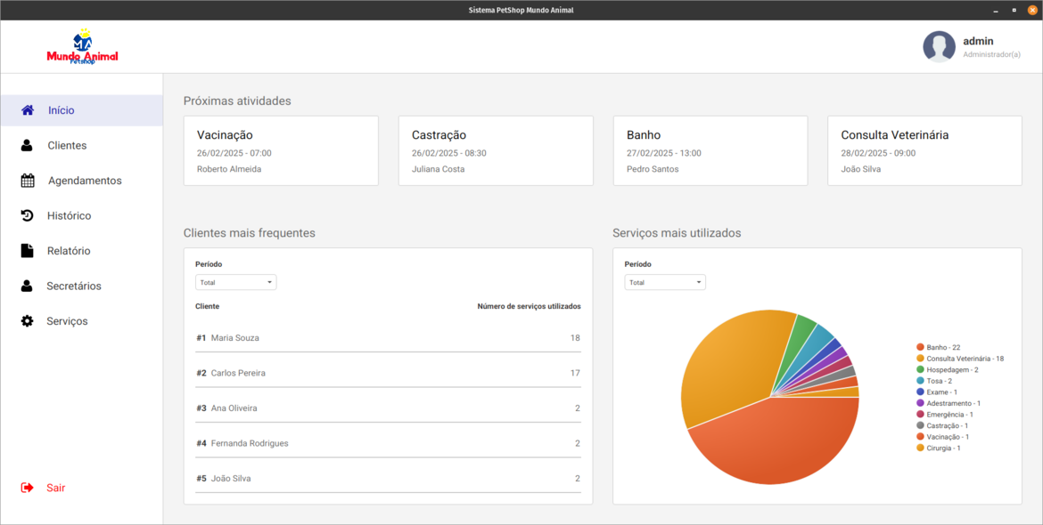Click the gear icon for Serviços
The image size is (1043, 525).
[28, 321]
